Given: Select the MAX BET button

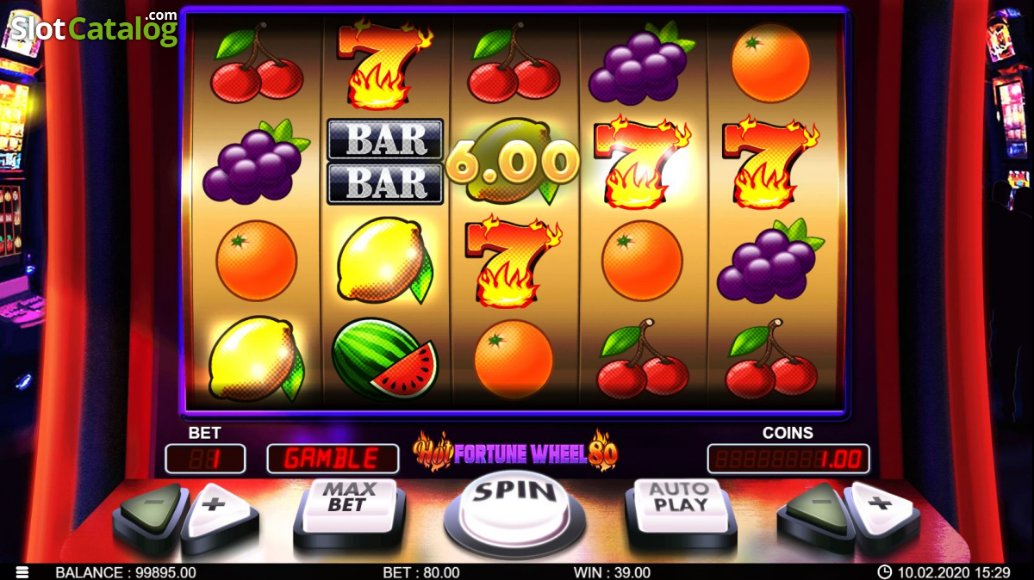Looking at the screenshot, I should (x=349, y=509).
